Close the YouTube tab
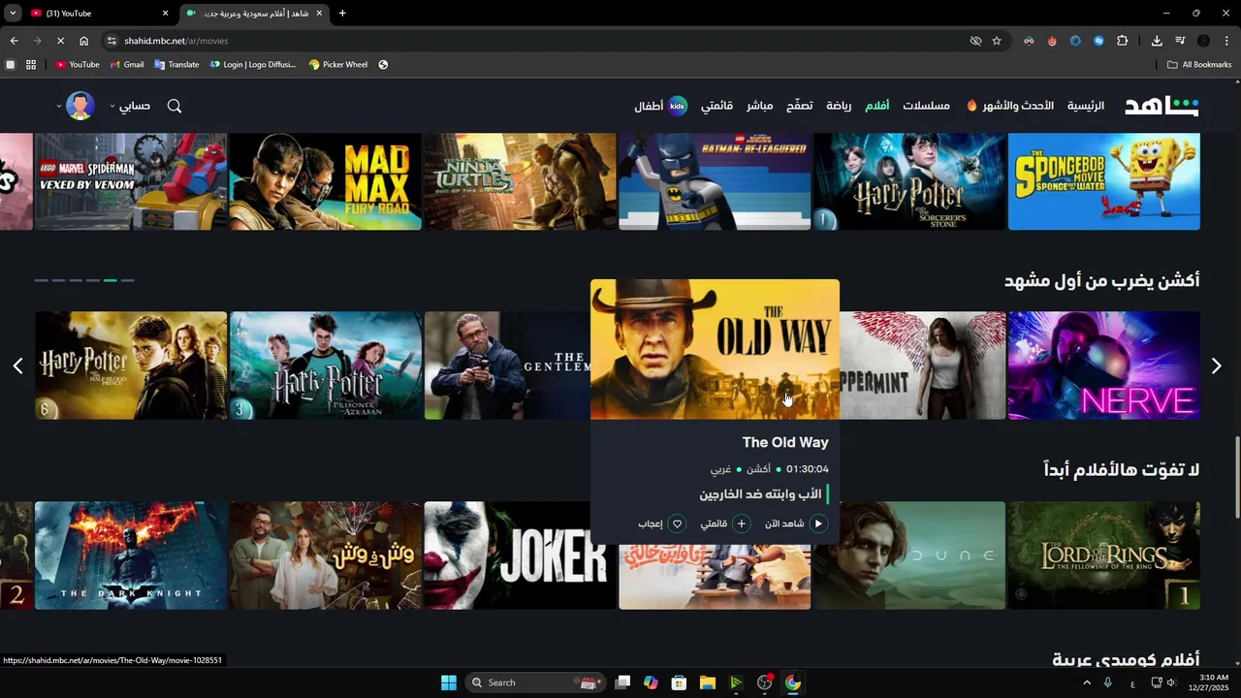 [165, 14]
